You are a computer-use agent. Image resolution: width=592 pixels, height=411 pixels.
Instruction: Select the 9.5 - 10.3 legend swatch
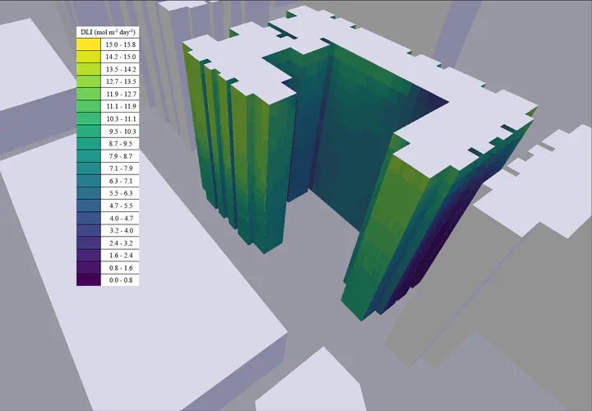pyautogui.click(x=88, y=131)
